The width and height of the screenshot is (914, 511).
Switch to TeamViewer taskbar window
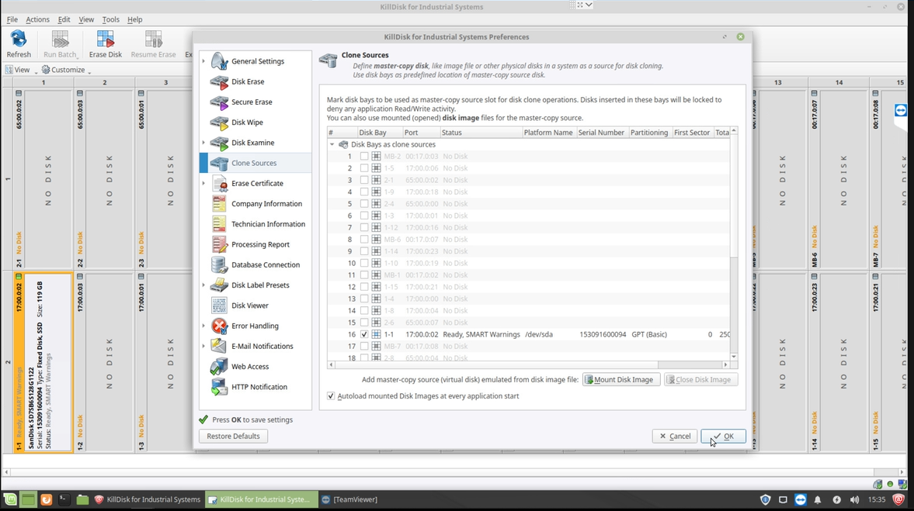[349, 499]
